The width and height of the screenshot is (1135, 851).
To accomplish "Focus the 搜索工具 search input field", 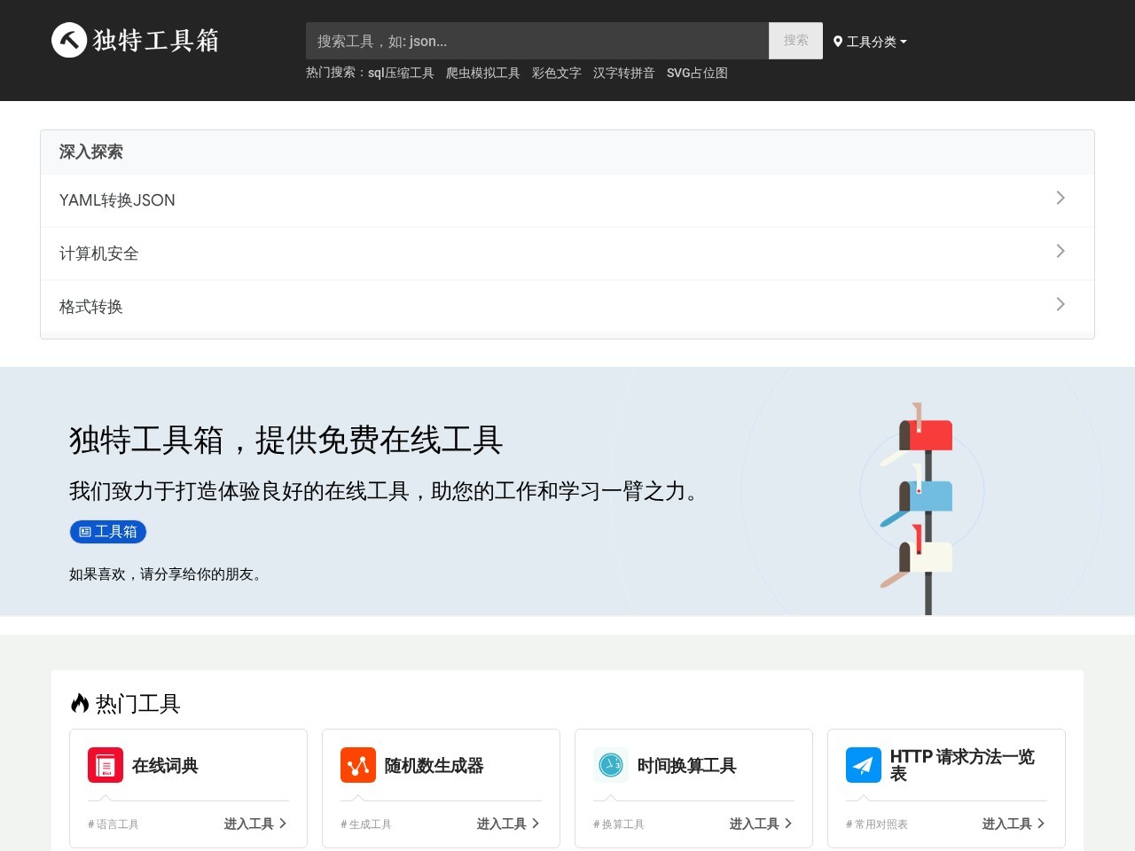I will coord(537,41).
